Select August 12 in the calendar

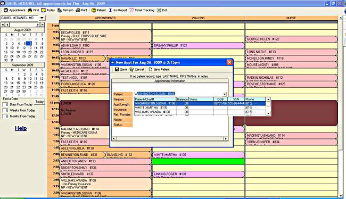tap(24, 48)
